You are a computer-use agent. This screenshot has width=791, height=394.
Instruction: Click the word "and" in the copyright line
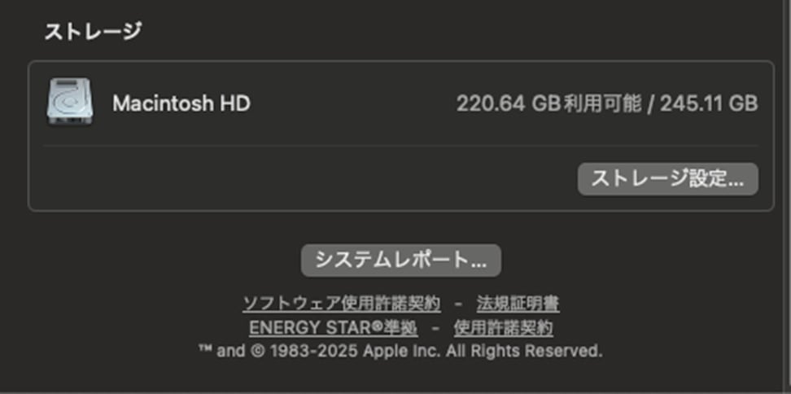click(230, 352)
